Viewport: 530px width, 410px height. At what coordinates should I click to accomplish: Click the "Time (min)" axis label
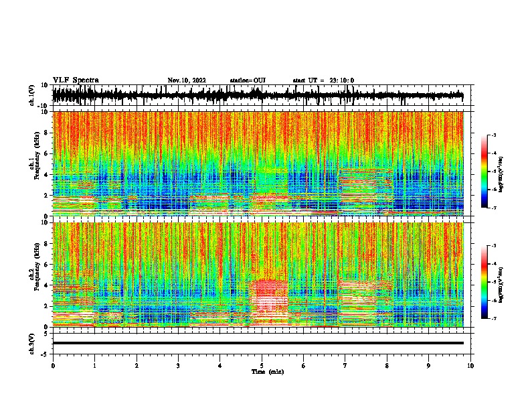tap(268, 372)
